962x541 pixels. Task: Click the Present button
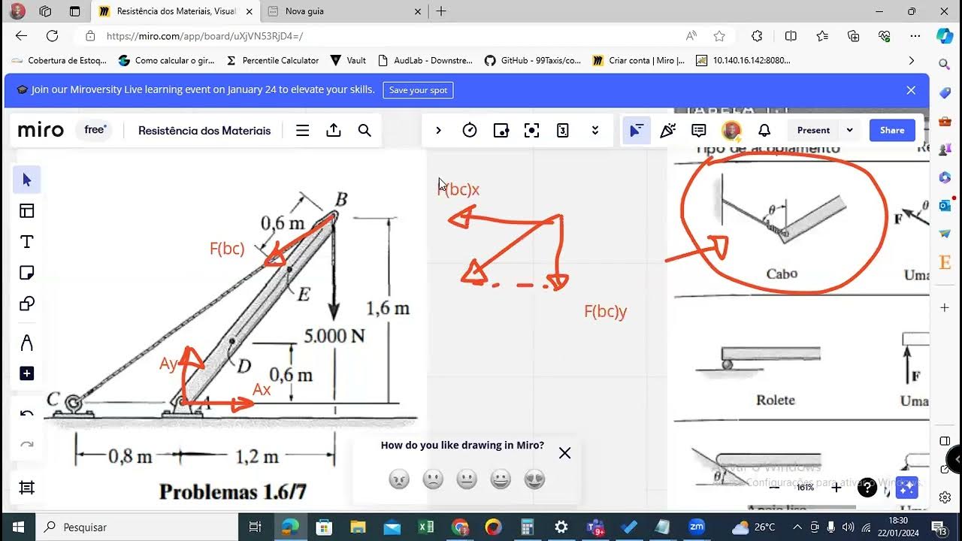814,131
